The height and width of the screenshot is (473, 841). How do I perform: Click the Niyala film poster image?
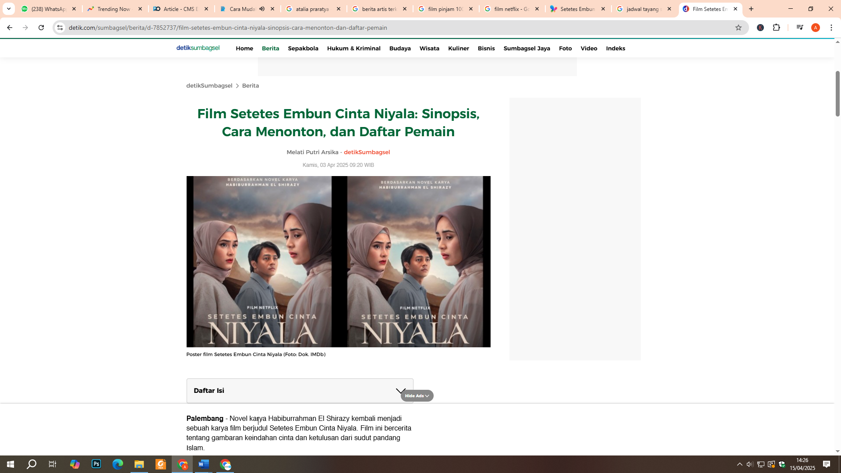338,261
